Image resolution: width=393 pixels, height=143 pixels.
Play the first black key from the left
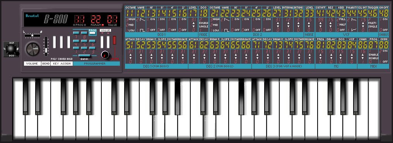point(26,96)
